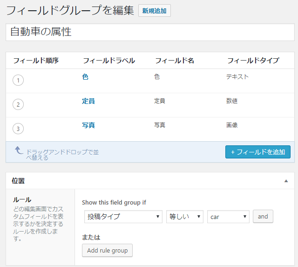The image size is (298, 267).
Task: Click the 新規追加 button
Action: point(154,11)
